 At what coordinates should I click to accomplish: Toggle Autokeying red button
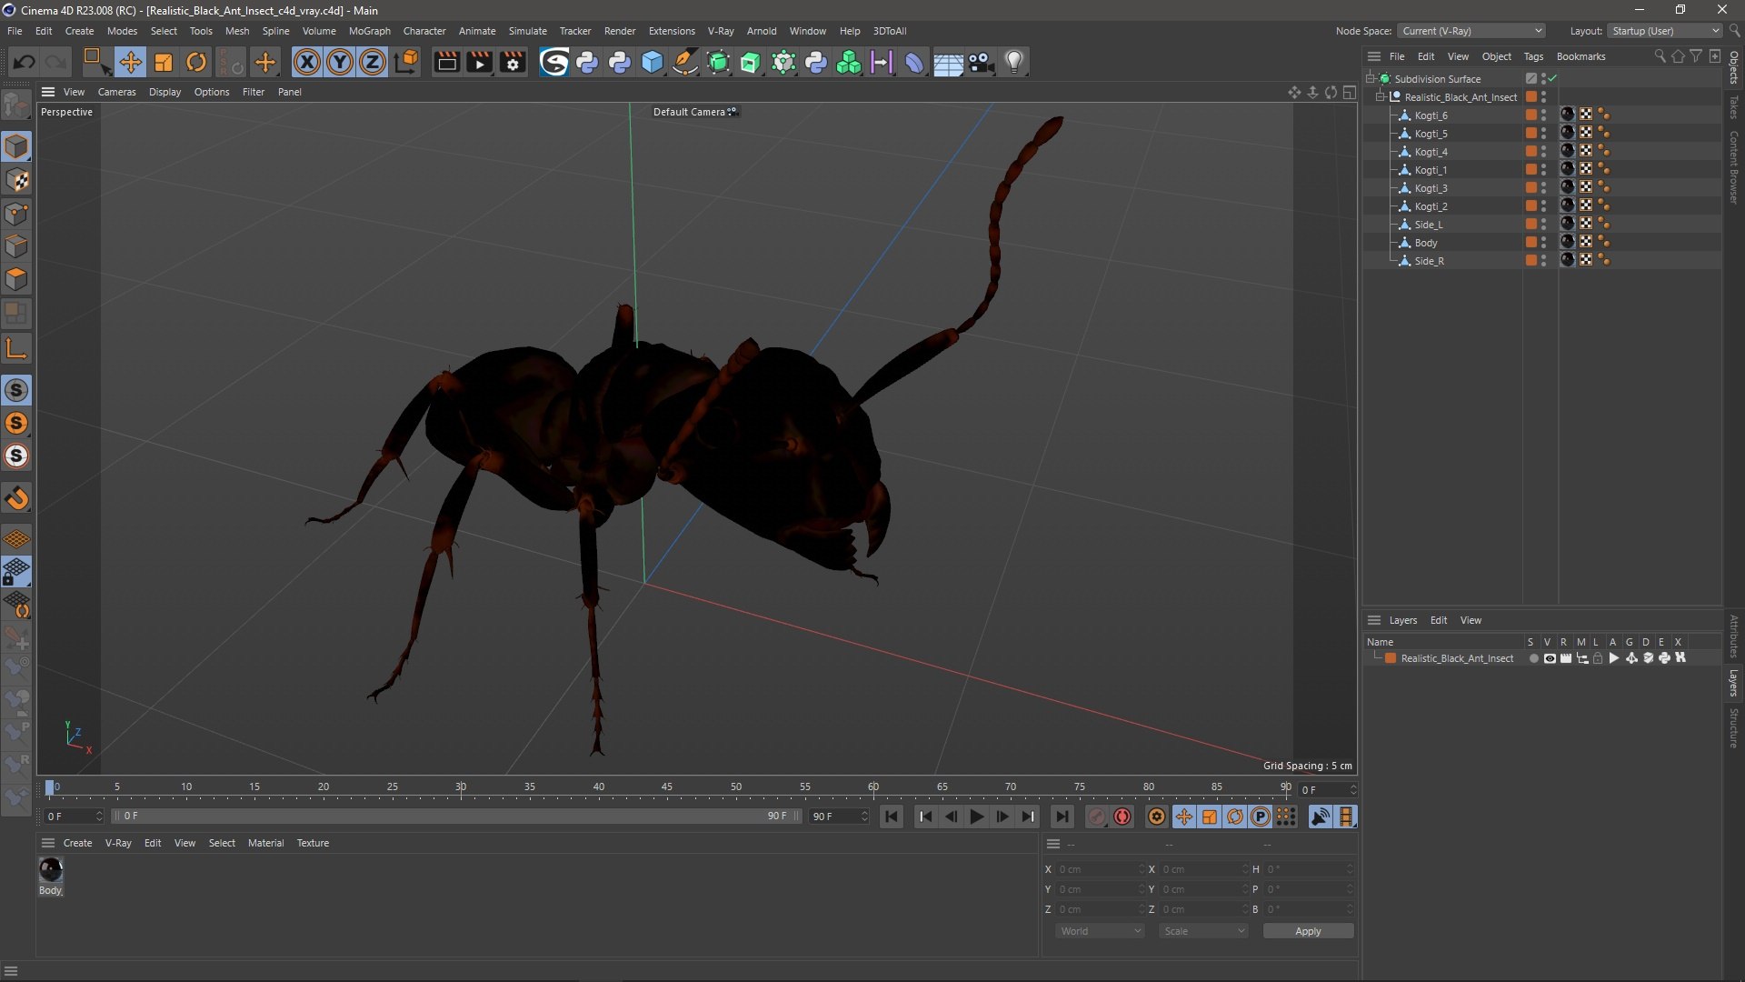point(1122,817)
